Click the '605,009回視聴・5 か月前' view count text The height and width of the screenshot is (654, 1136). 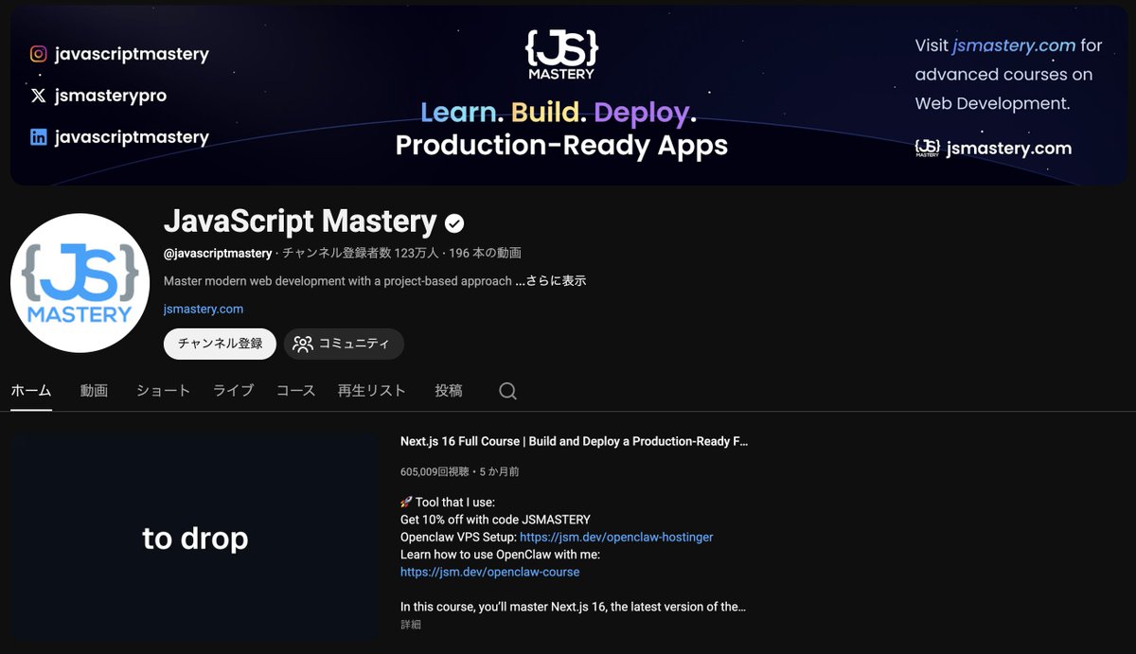coord(459,470)
